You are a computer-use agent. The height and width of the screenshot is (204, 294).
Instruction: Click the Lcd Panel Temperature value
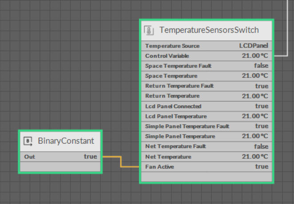pyautogui.click(x=255, y=116)
